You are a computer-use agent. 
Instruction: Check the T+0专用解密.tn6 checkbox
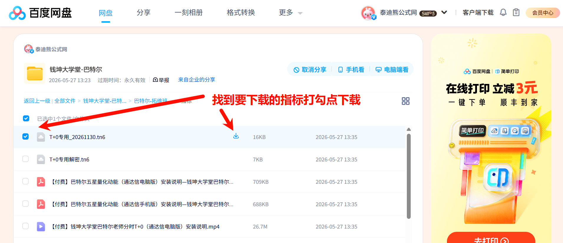[26, 159]
